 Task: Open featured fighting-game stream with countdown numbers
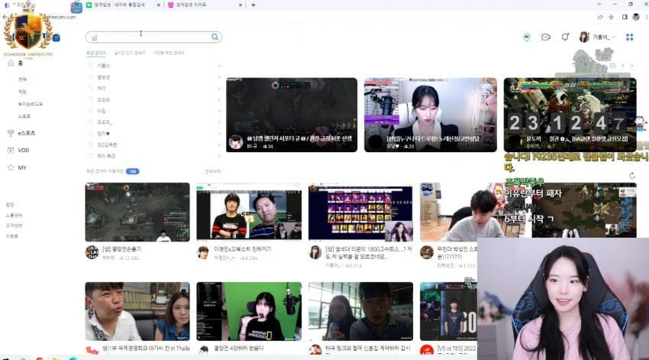[x=570, y=115]
